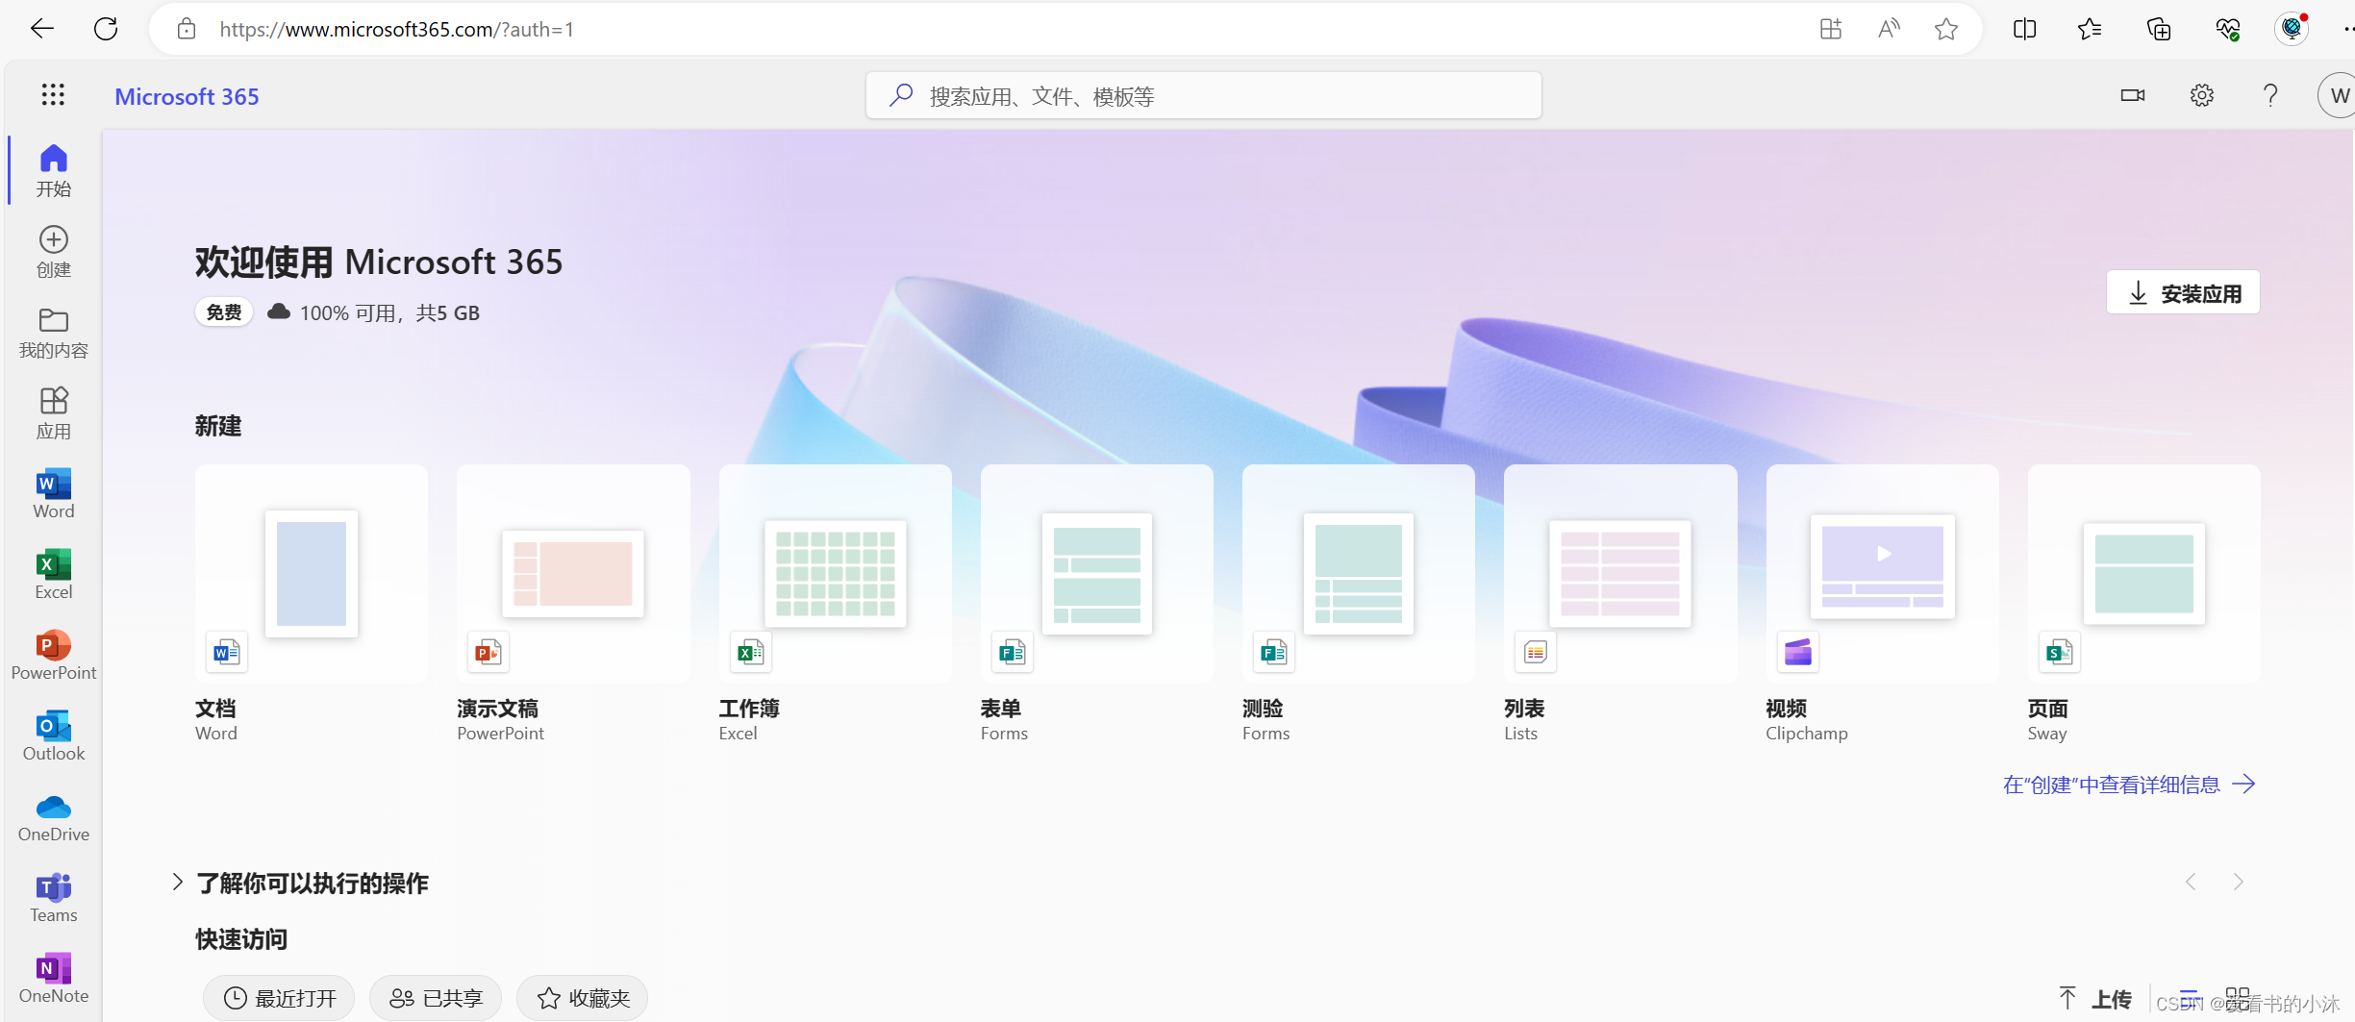Viewport: 2355px width, 1022px height.
Task: Click the video camera meeting icon
Action: coord(2133,95)
